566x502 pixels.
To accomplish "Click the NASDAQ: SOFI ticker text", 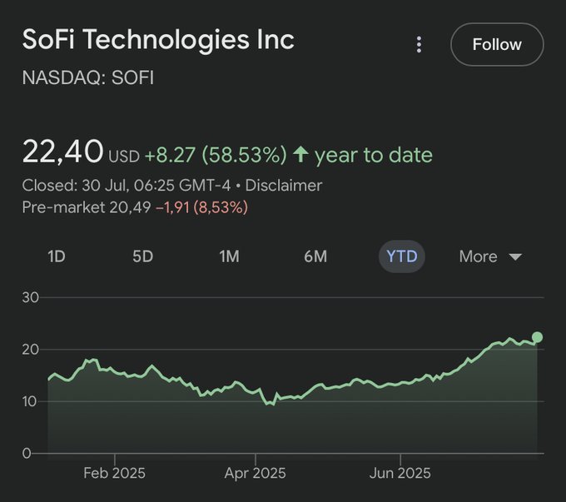I will click(88, 78).
